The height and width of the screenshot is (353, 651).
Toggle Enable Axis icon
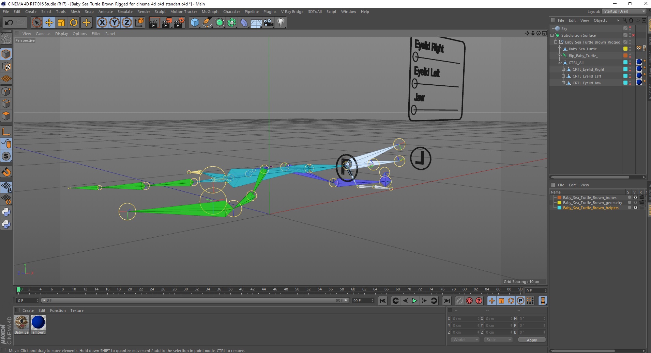6,132
